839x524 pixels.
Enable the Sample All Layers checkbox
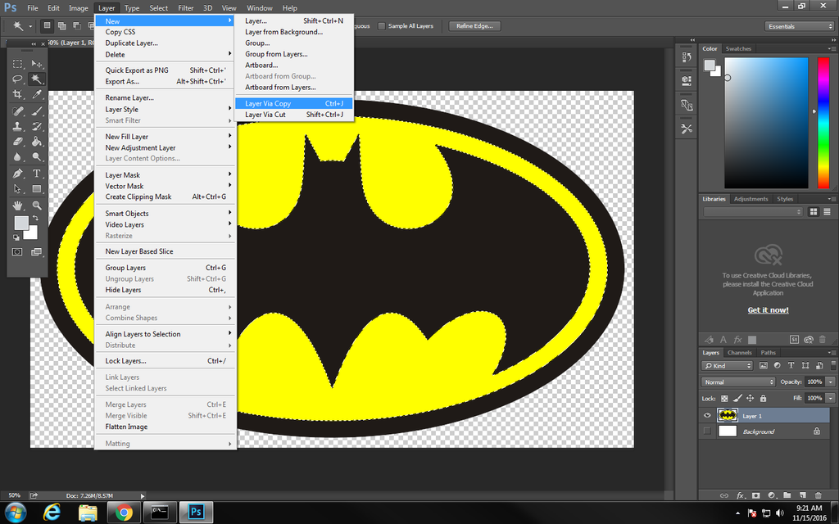382,26
